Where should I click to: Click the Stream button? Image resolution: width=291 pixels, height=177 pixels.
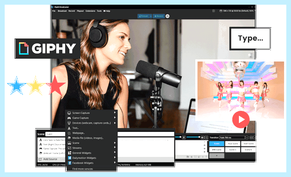(144, 16)
